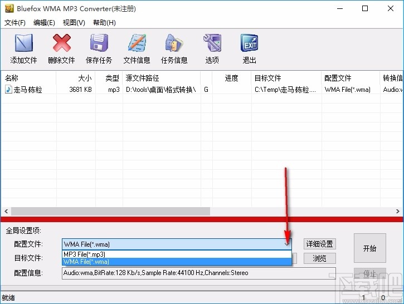
Task: Click the 详细设置 button
Action: pos(319,244)
